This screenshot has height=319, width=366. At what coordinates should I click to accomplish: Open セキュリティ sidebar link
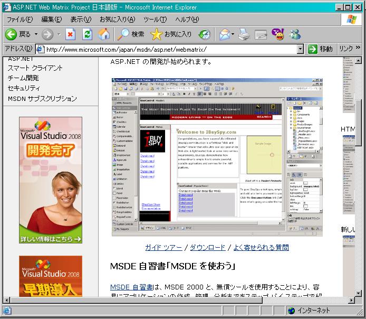pos(24,88)
